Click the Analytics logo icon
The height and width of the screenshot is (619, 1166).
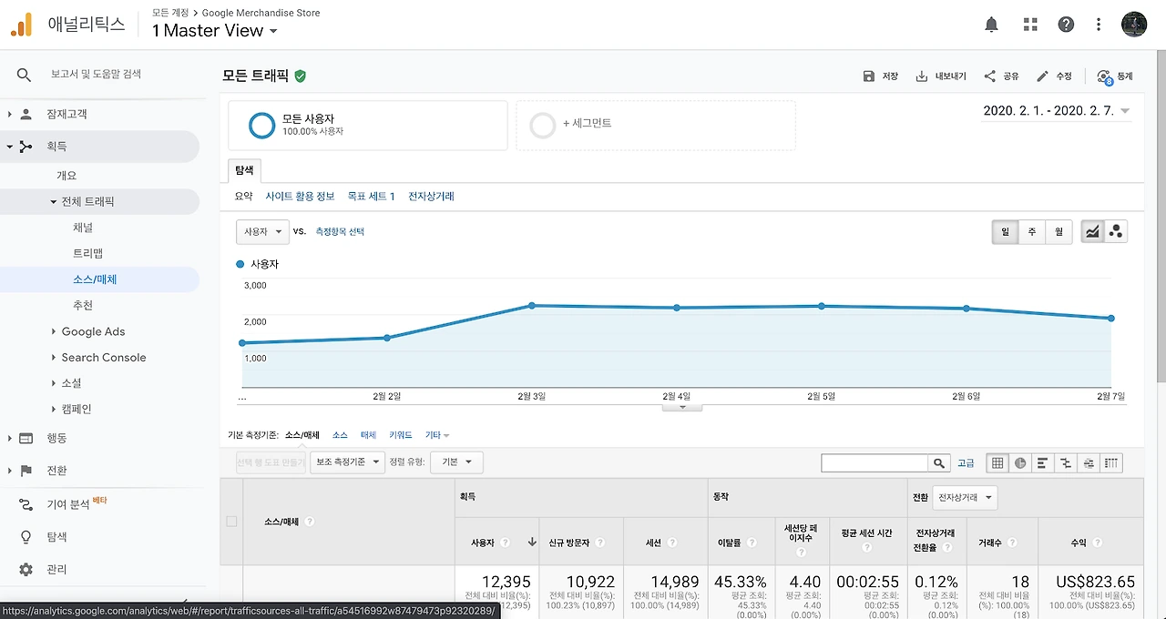(21, 25)
